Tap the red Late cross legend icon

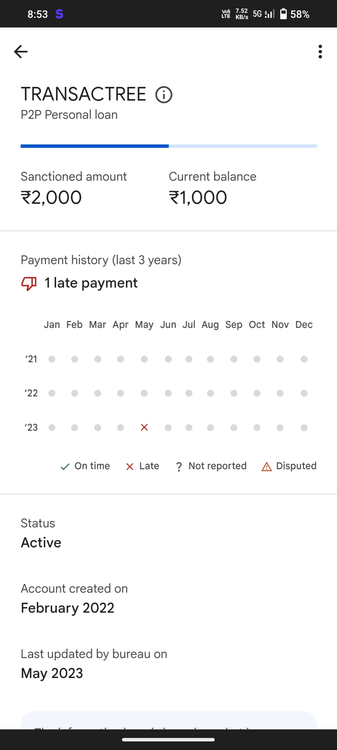[130, 467]
